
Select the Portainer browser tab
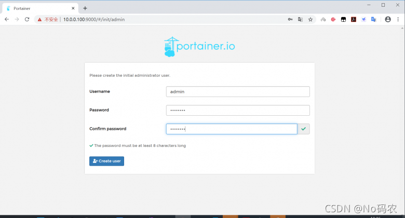40,8
